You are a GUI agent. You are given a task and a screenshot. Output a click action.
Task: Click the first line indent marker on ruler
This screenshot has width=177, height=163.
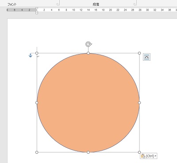[37, 8]
